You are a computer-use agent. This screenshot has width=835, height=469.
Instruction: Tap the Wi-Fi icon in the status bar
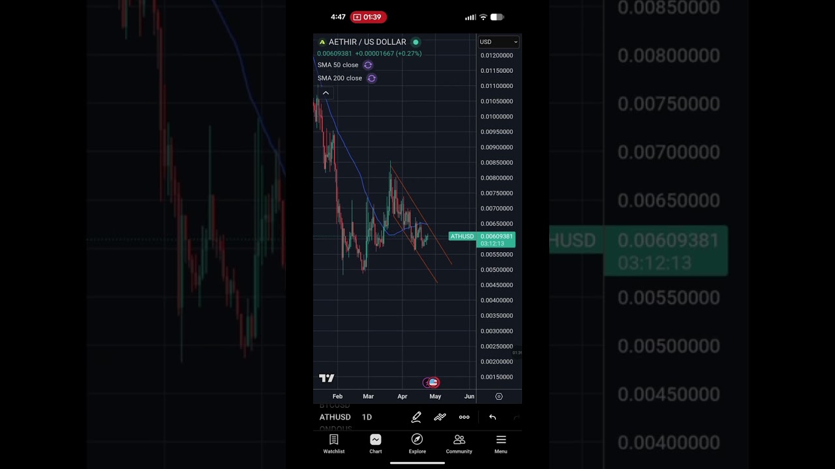[483, 17]
